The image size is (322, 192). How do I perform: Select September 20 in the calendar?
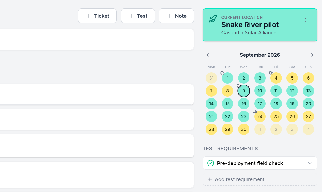coord(308,104)
